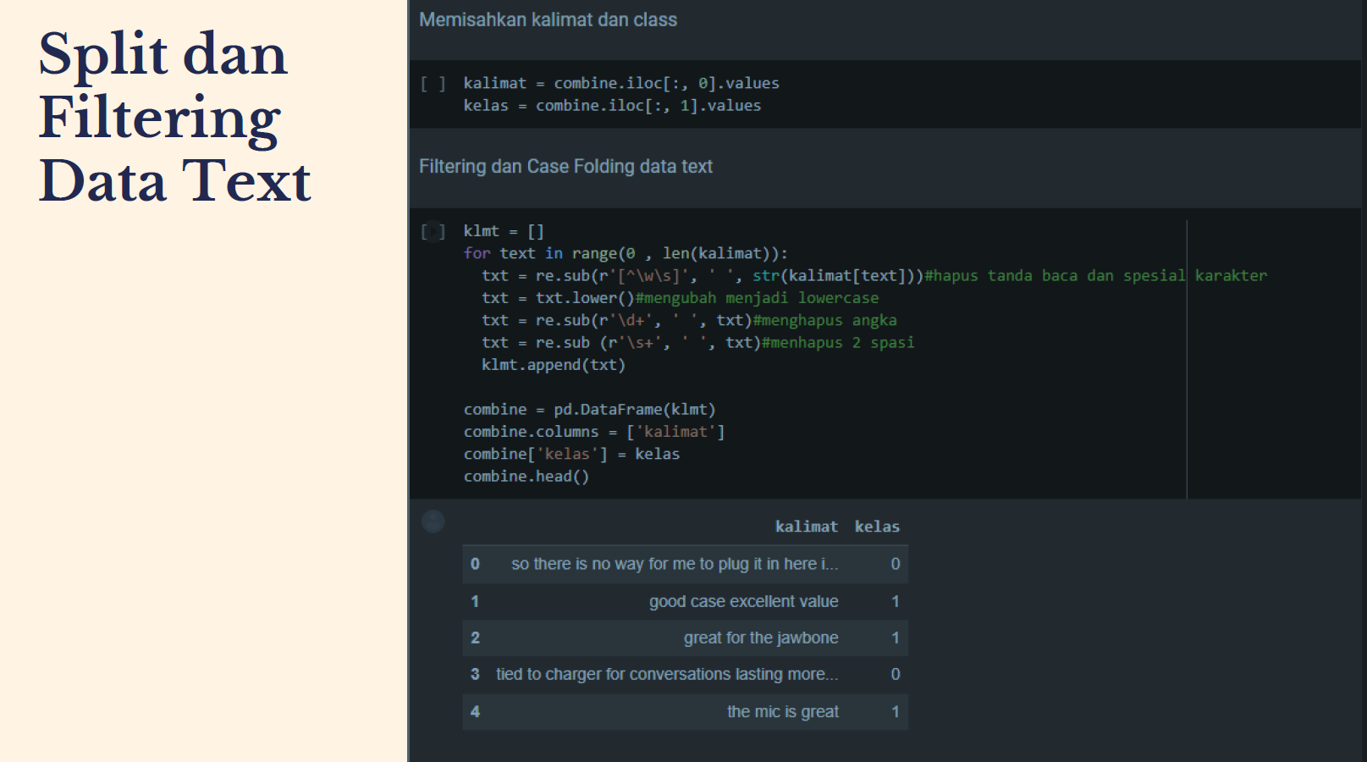This screenshot has height=762, width=1367.
Task: Click the 'kelas = combine.iloc' code line
Action: click(612, 106)
